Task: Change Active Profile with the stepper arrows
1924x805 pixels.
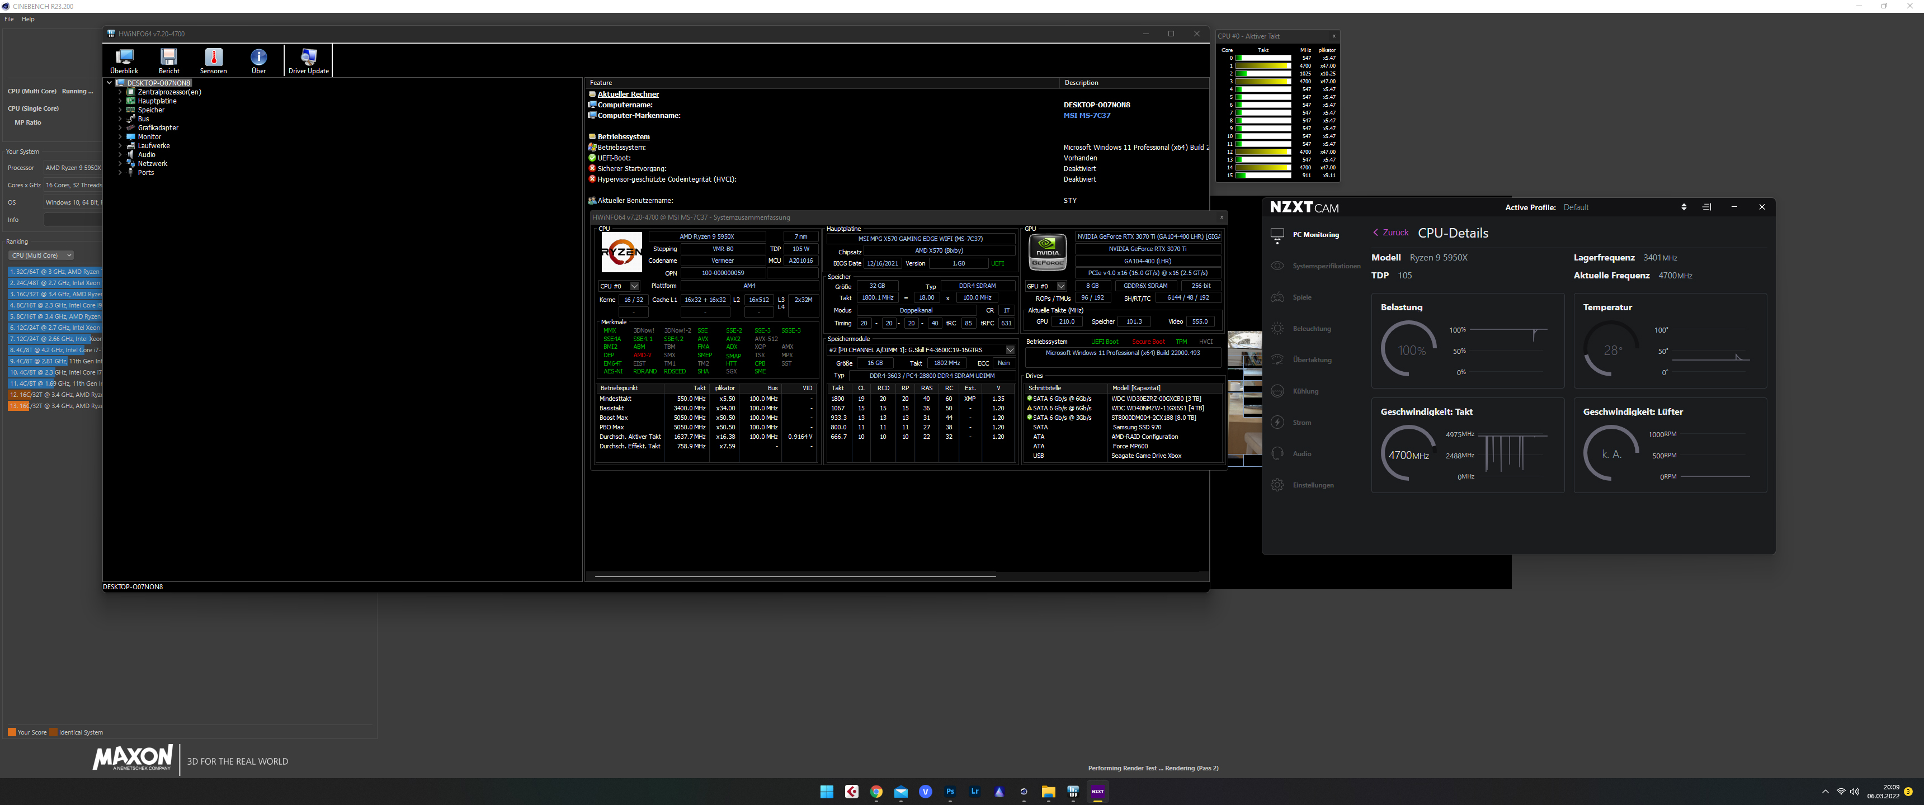Action: tap(1683, 207)
